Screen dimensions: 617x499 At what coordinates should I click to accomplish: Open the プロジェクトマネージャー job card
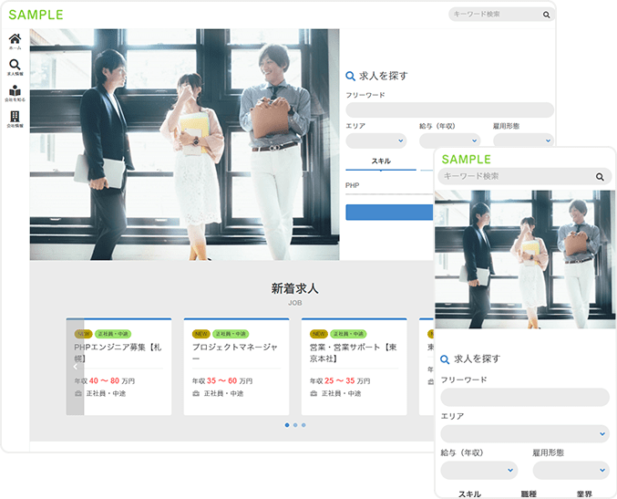[x=236, y=367]
